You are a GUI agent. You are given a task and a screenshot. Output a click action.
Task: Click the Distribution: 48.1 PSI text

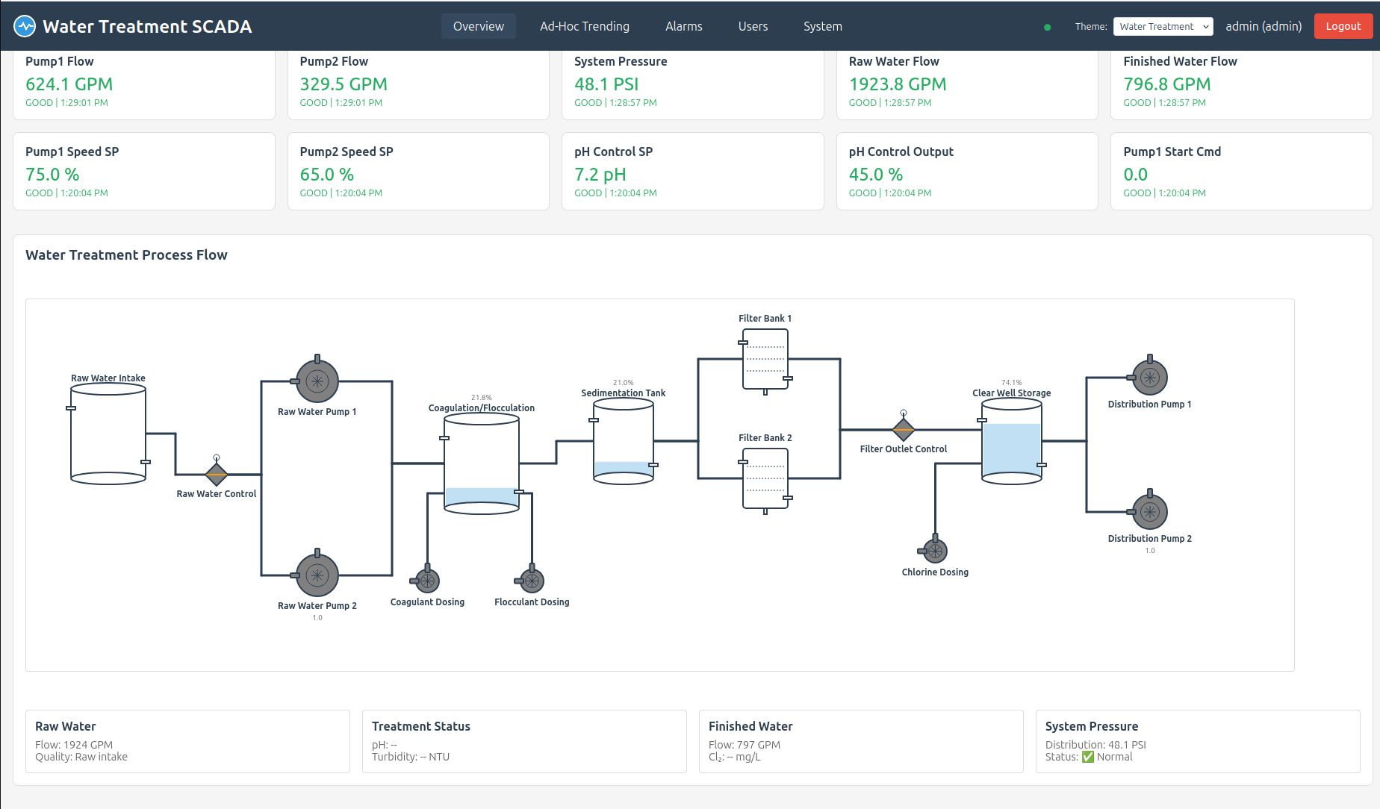pyautogui.click(x=1095, y=745)
